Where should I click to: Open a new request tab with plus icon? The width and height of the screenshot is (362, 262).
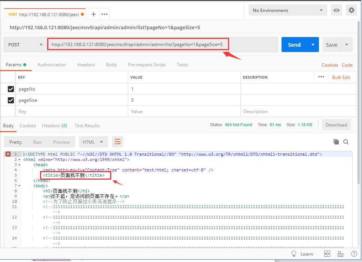tap(94, 14)
